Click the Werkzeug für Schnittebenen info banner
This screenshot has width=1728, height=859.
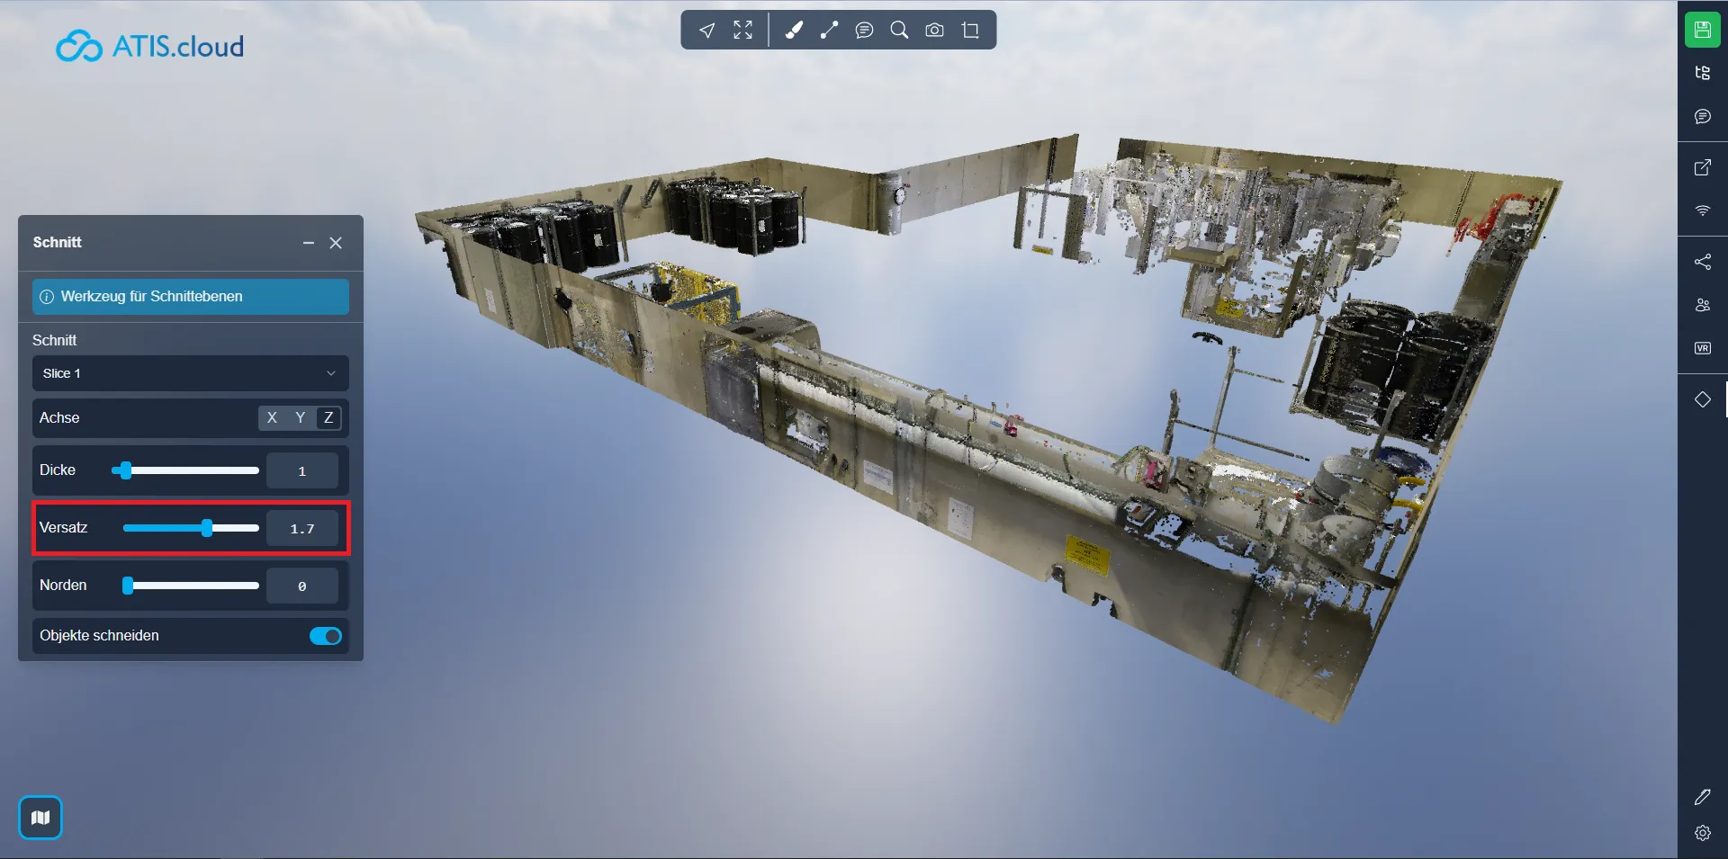[190, 297]
